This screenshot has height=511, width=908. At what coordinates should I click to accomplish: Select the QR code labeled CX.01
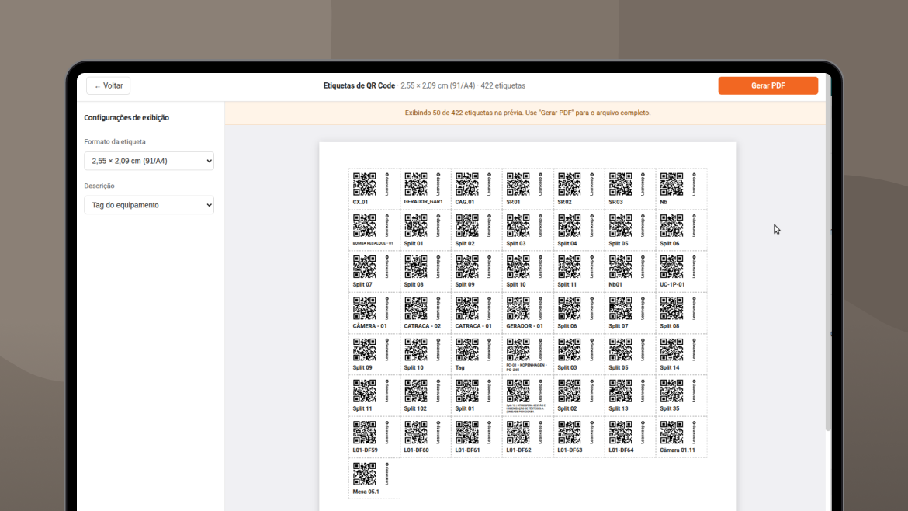364,184
